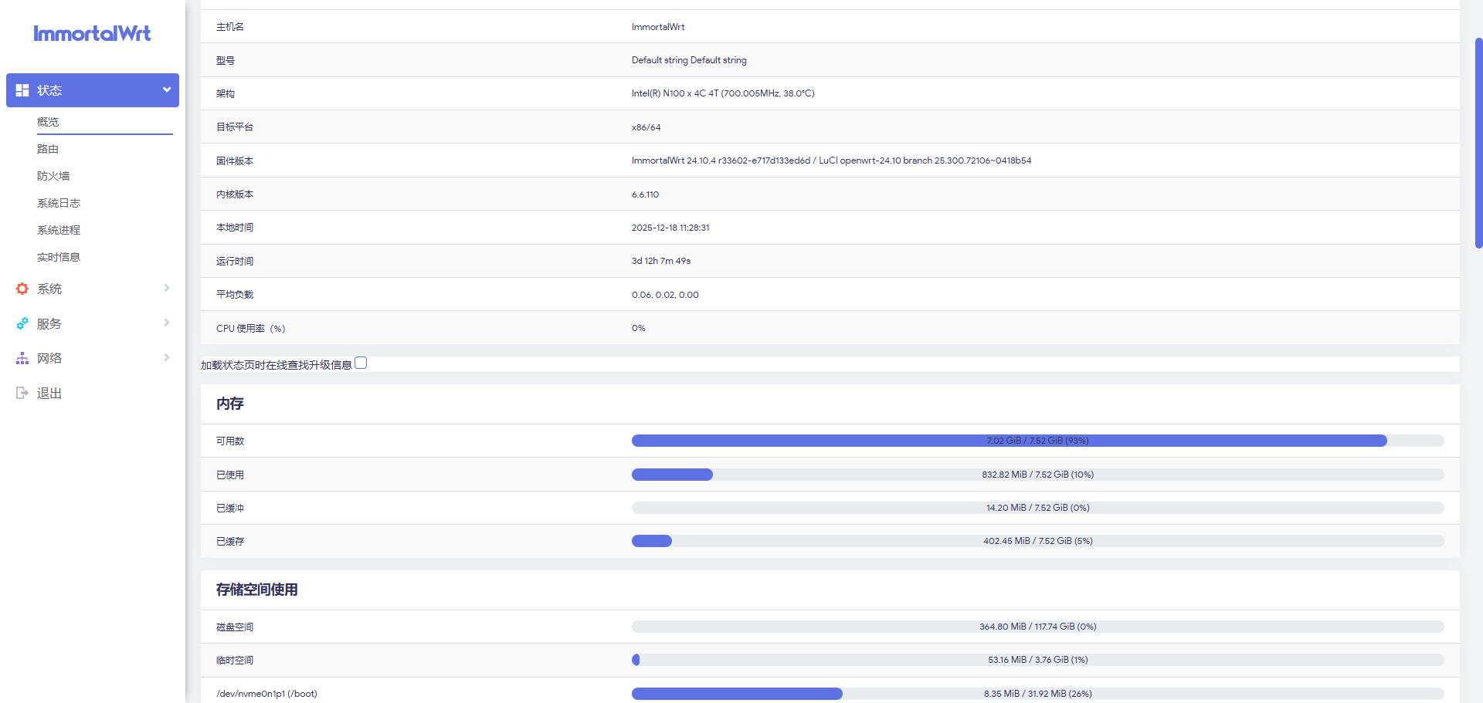This screenshot has width=1483, height=703.
Task: Click the /dev/nvme0n1p1 boot usage bar
Action: pos(1037,694)
